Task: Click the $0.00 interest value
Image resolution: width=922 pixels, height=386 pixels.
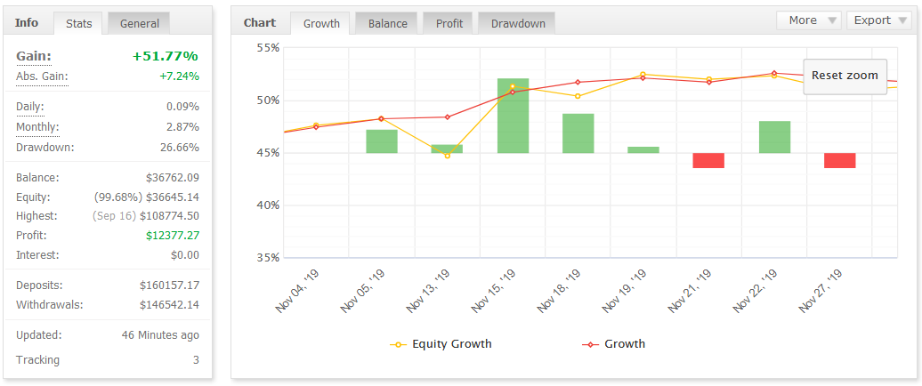Action: click(186, 255)
